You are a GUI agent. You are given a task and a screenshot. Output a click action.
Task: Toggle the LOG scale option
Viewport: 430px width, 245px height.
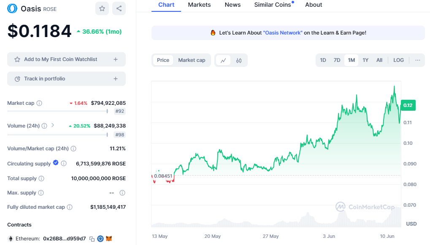pyautogui.click(x=398, y=60)
